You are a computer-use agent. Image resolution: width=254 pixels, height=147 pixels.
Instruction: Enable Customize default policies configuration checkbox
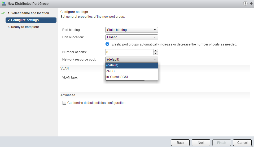[x=64, y=103]
